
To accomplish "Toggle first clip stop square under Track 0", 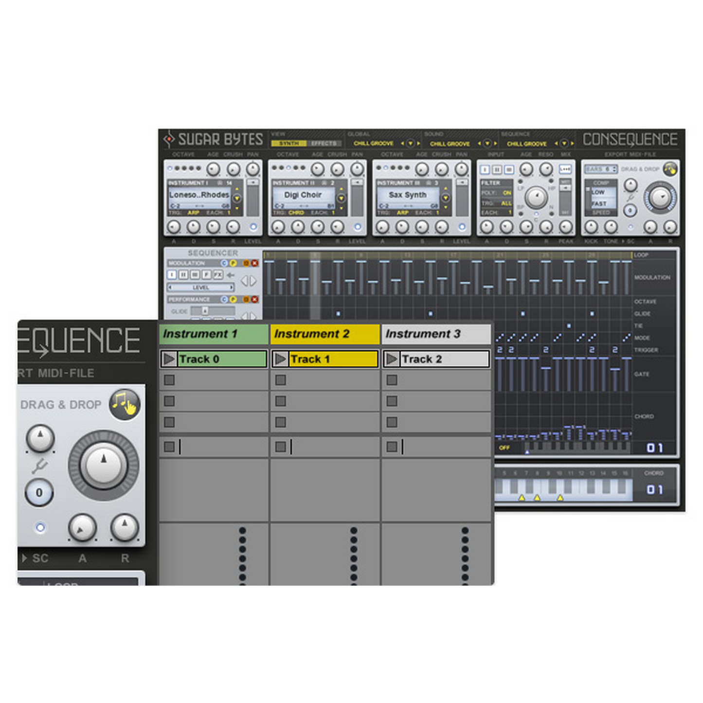I will tap(169, 380).
